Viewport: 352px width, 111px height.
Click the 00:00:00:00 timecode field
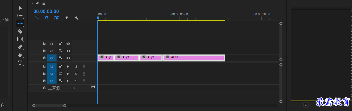tap(46, 11)
